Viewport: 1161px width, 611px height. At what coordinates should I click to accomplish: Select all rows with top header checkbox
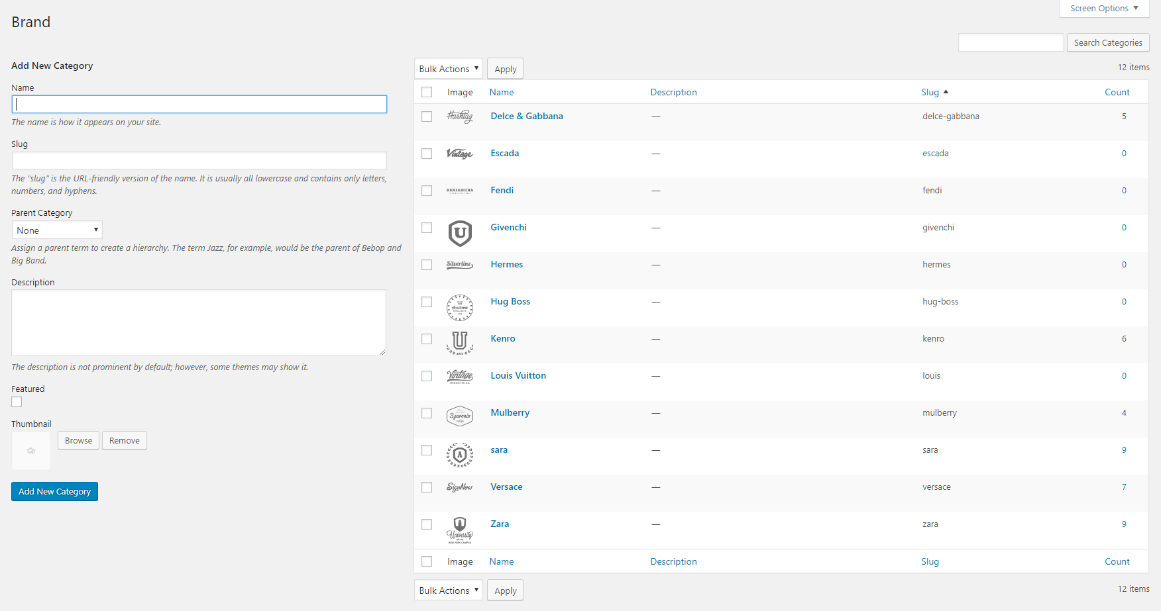(427, 92)
